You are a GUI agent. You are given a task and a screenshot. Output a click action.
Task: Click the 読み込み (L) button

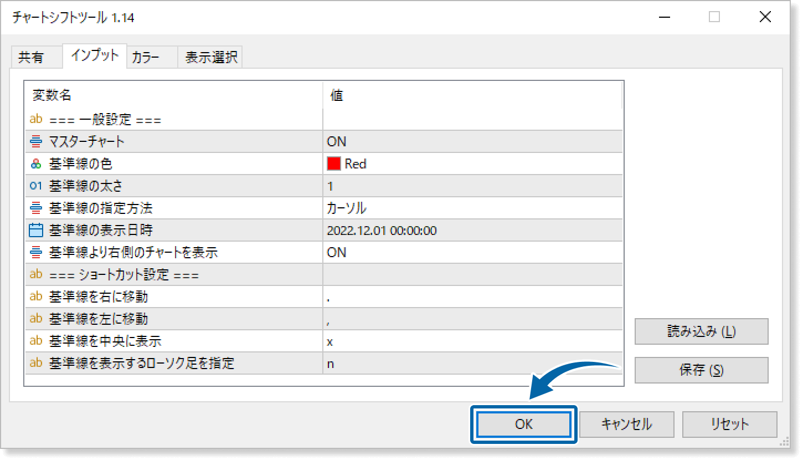coord(702,331)
